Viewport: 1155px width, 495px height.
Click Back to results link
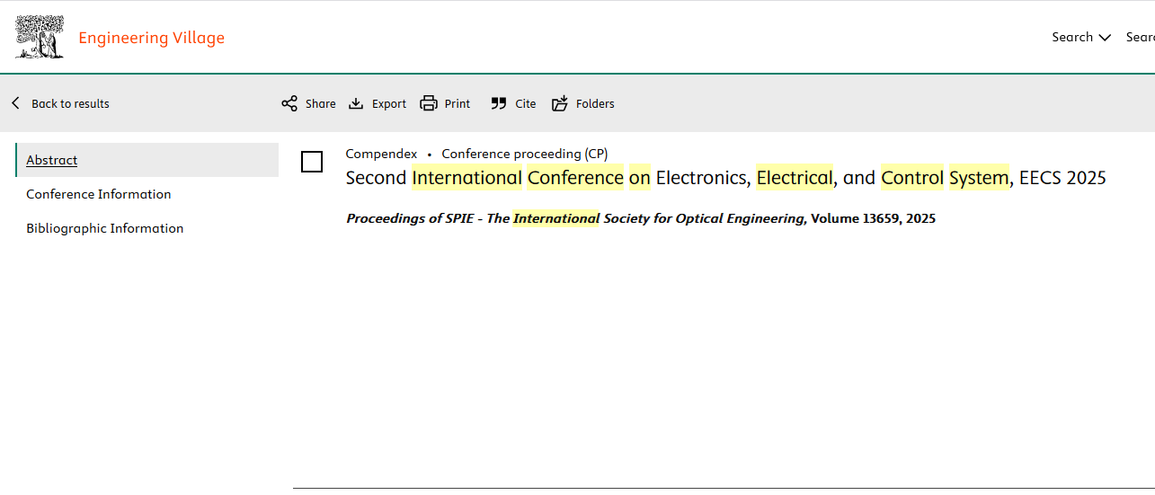(70, 103)
